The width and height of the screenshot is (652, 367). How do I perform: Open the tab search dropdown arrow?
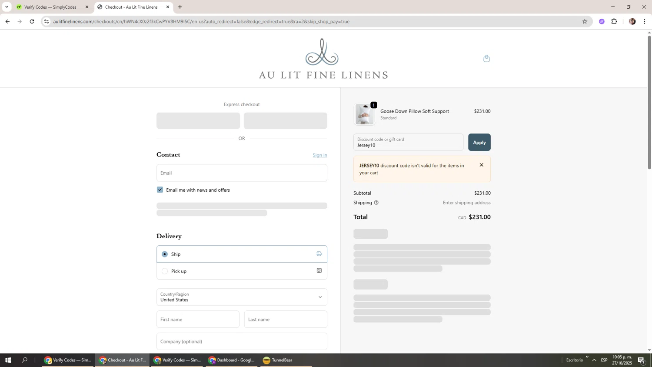(7, 7)
